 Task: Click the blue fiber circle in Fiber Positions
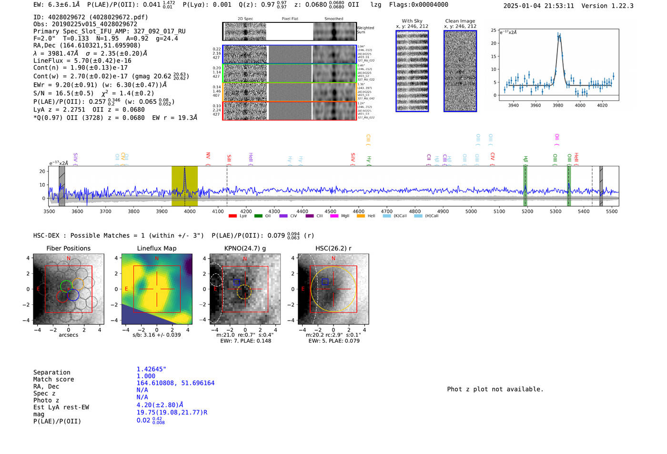(73, 295)
